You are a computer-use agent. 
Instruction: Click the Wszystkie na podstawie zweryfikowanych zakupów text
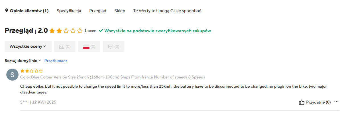158,31
